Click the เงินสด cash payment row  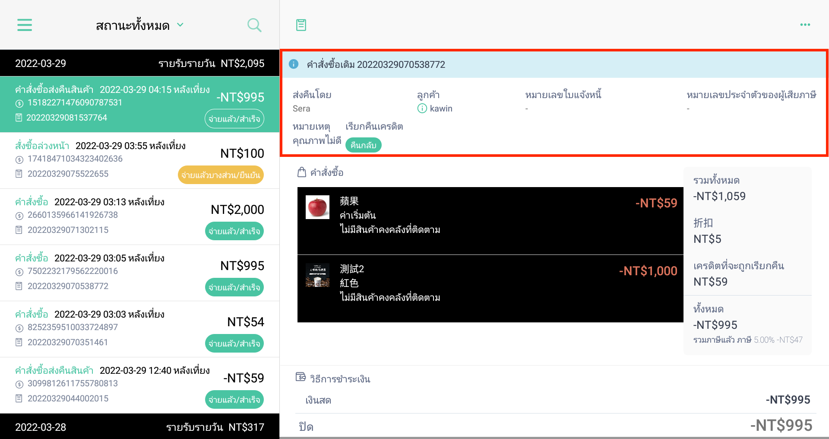tap(556, 400)
